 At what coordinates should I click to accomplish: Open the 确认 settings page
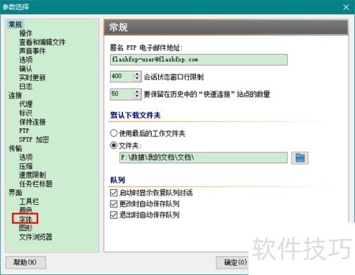click(26, 69)
